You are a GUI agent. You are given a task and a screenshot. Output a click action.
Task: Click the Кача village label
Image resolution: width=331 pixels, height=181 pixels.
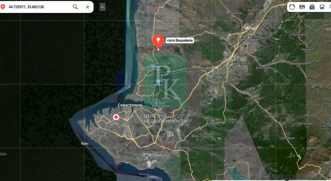[137, 25]
